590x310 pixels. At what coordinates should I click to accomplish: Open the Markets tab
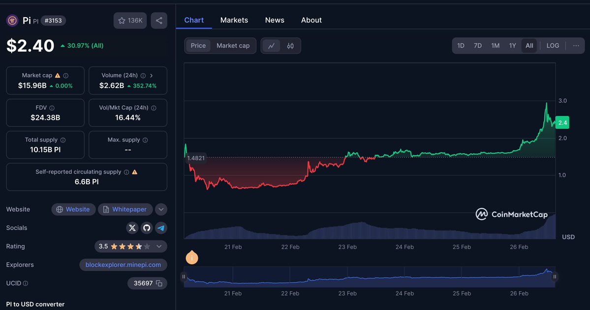234,20
